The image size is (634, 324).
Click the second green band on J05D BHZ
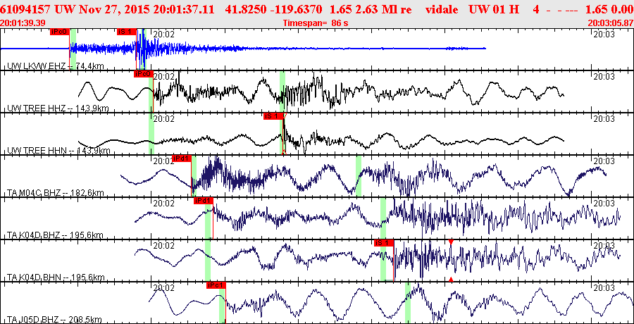point(408,303)
